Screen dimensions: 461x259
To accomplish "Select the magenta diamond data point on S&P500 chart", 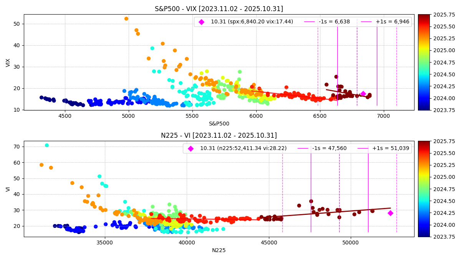I will (x=363, y=94).
